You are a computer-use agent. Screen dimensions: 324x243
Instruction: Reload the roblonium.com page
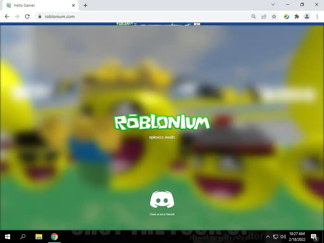27,16
